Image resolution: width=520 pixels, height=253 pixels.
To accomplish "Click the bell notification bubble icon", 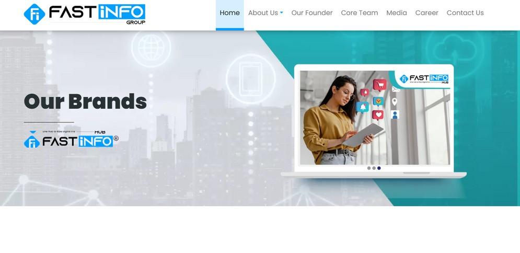I will [x=363, y=107].
